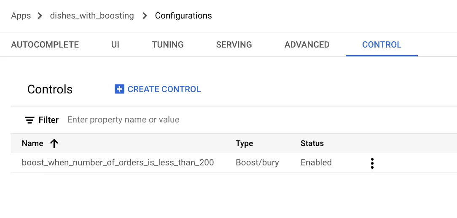The height and width of the screenshot is (218, 457).
Task: Open the boost_when_number_of_orders_is_less_than_200 control
Action: pos(118,162)
